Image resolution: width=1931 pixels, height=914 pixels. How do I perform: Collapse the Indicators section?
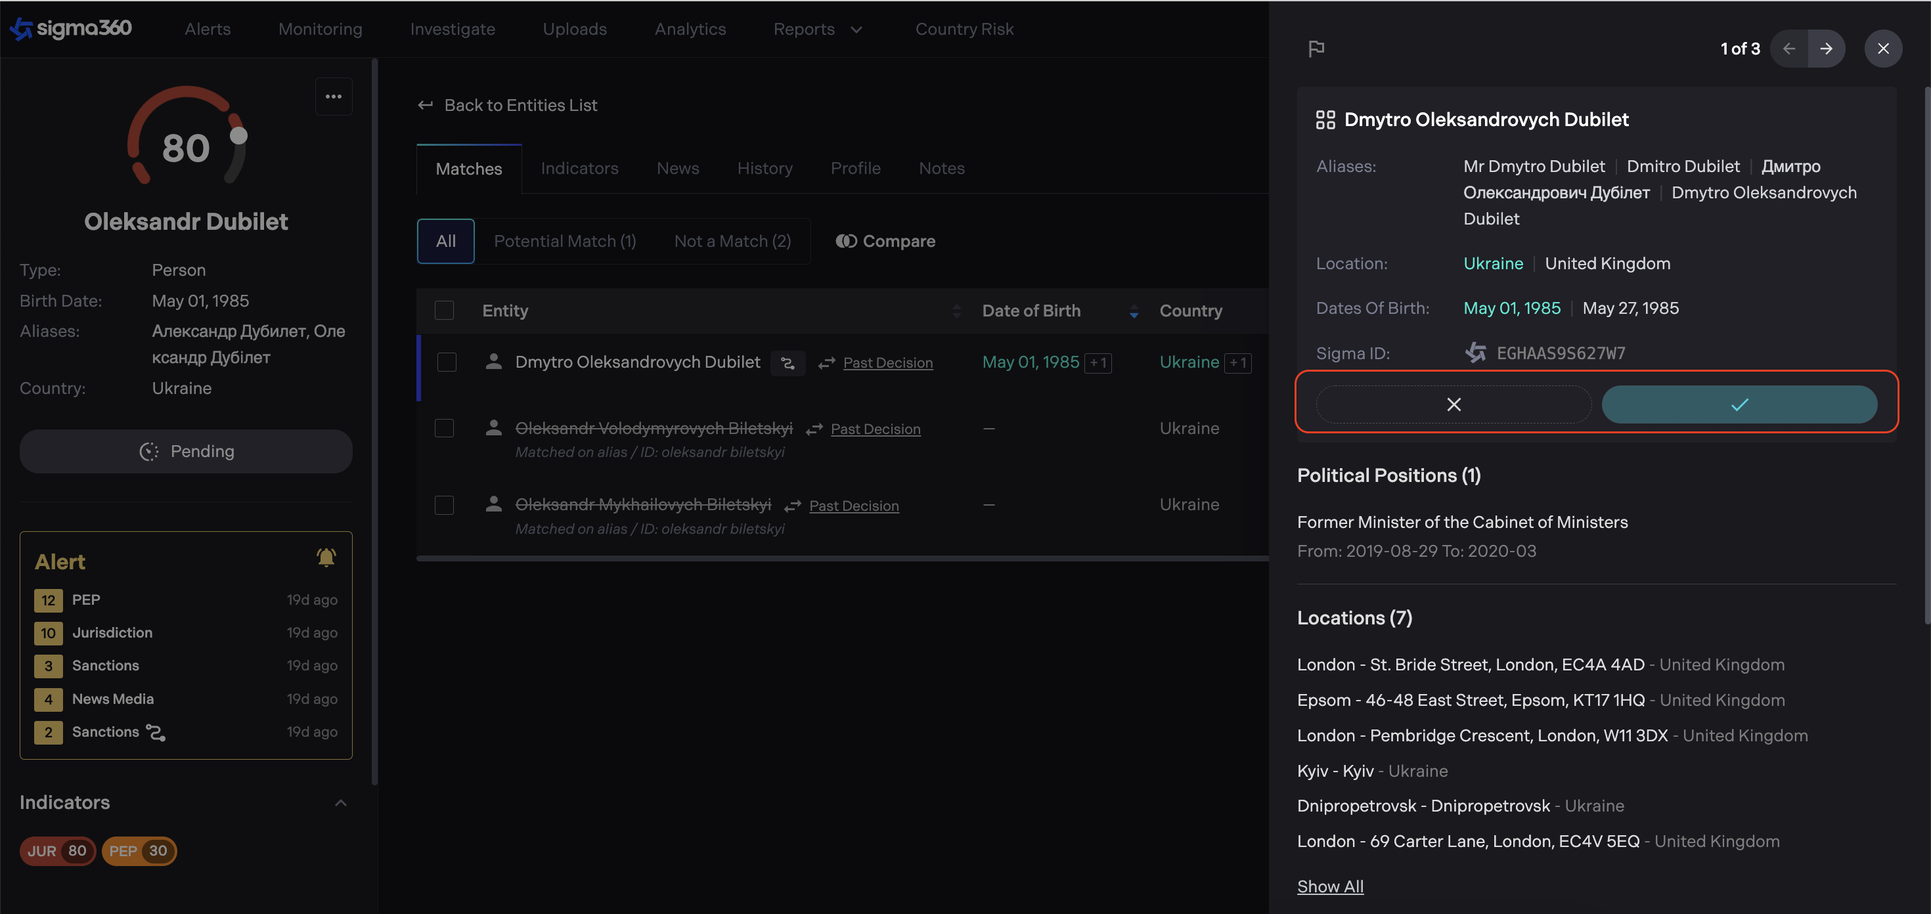click(x=340, y=803)
